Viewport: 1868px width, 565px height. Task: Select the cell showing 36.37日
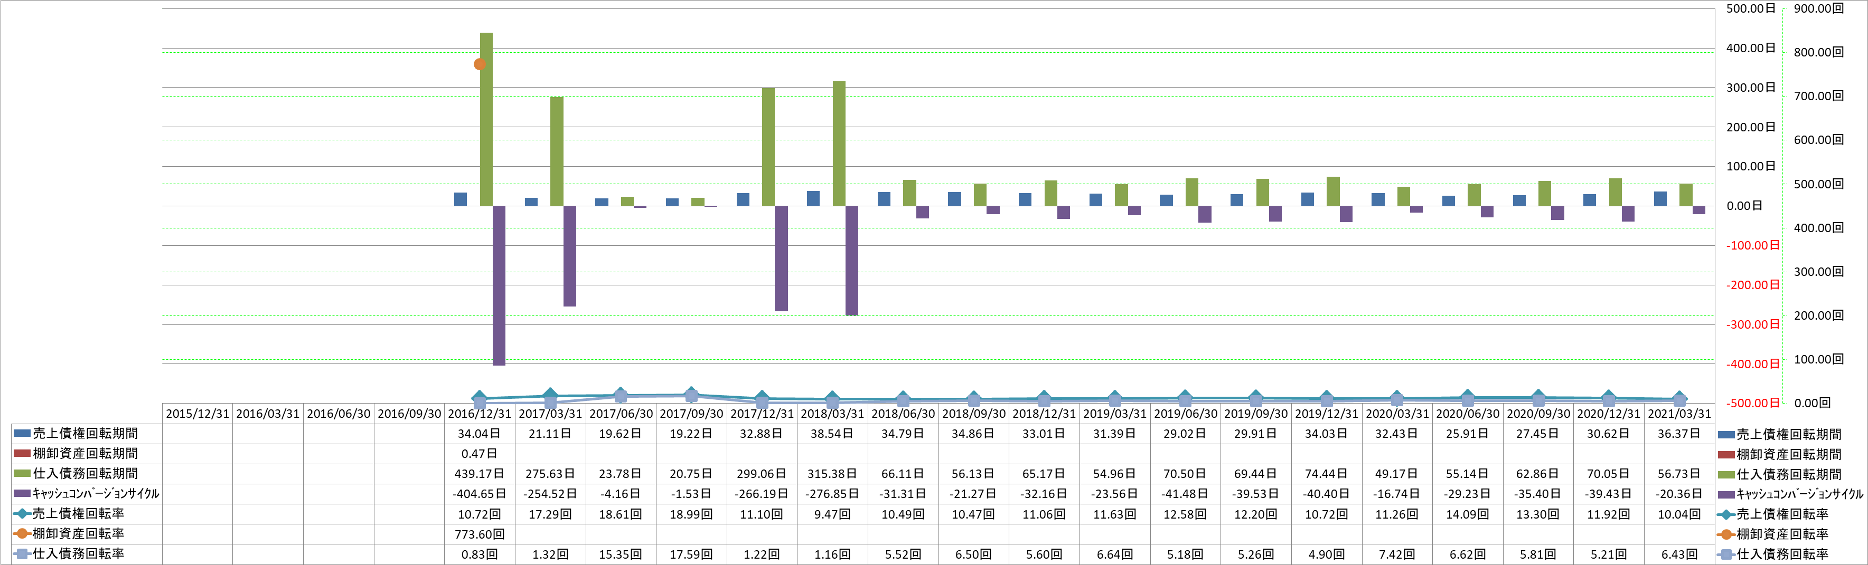pos(1679,434)
